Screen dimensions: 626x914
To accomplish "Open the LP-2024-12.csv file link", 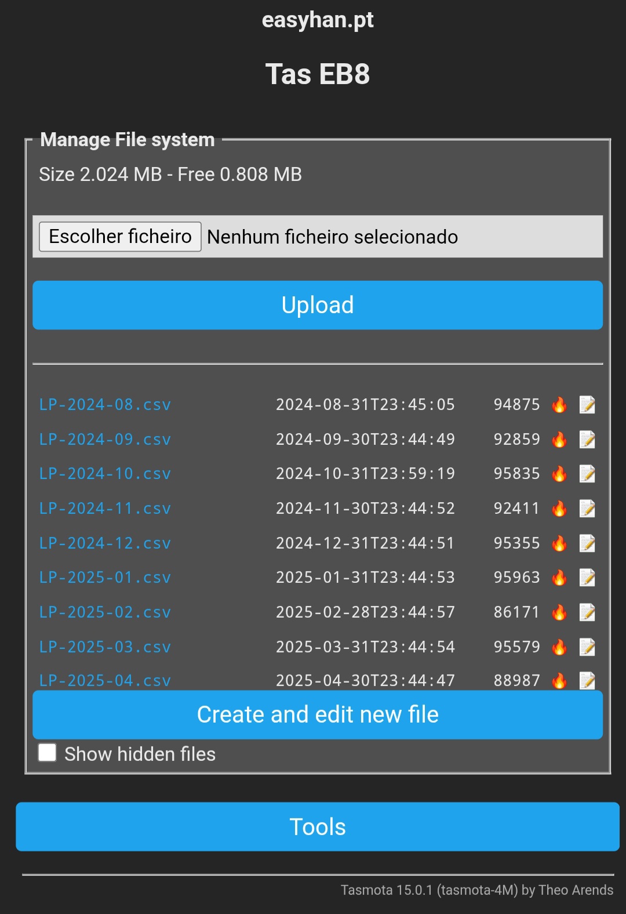I will [105, 543].
